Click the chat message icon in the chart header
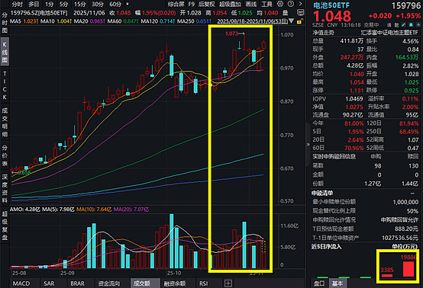 pyautogui.click(x=300, y=13)
